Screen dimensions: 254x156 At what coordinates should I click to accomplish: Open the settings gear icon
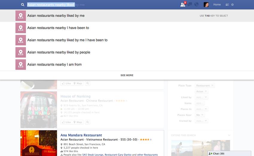point(232,4)
